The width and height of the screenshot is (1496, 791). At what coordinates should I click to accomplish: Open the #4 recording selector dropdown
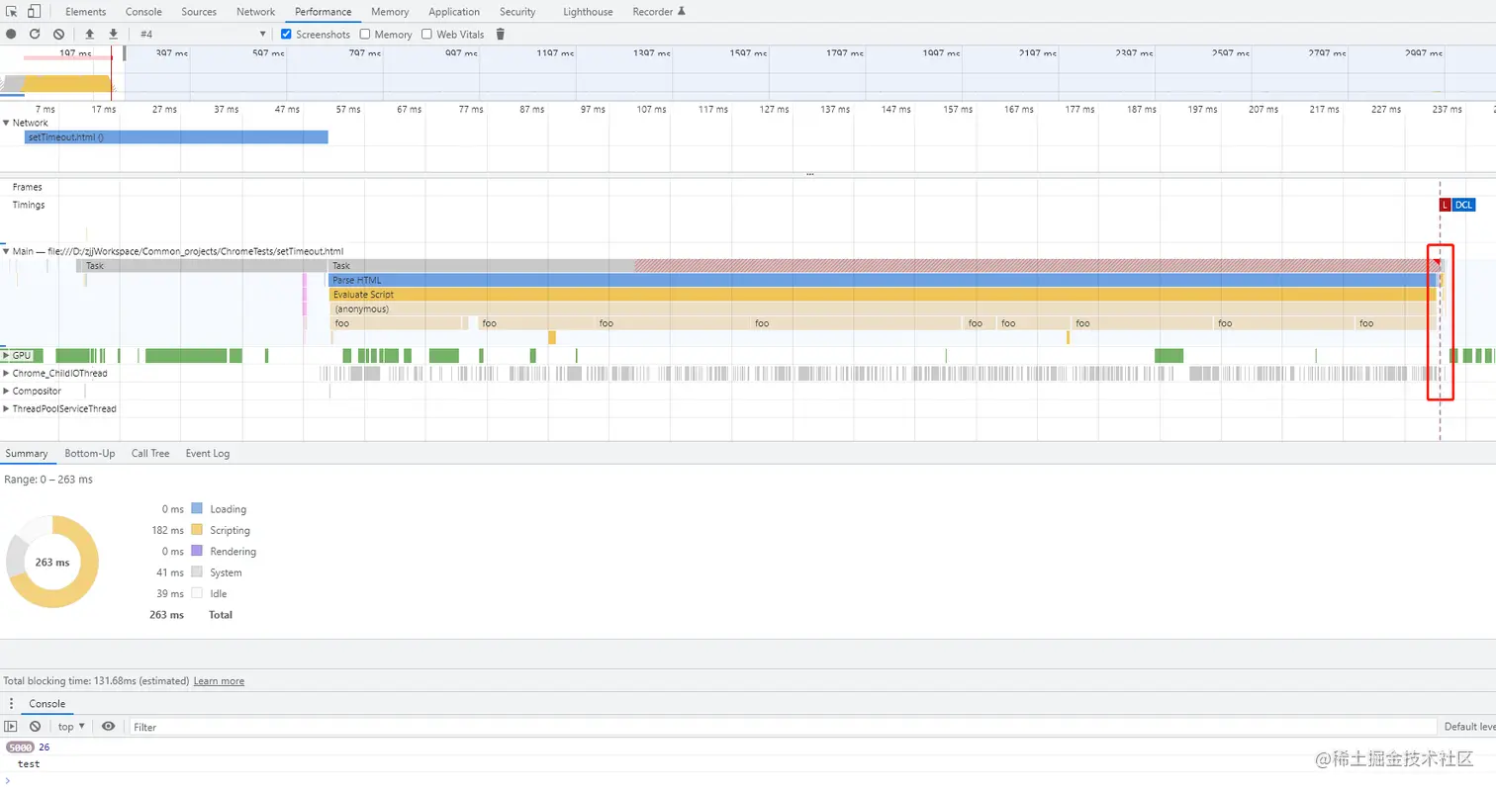click(x=203, y=34)
